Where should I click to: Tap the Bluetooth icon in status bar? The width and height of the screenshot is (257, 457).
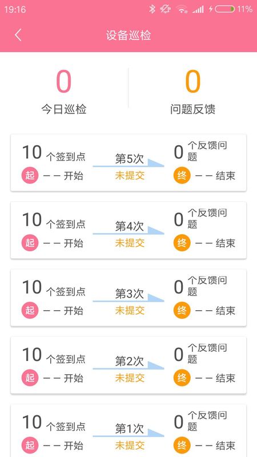152,9
